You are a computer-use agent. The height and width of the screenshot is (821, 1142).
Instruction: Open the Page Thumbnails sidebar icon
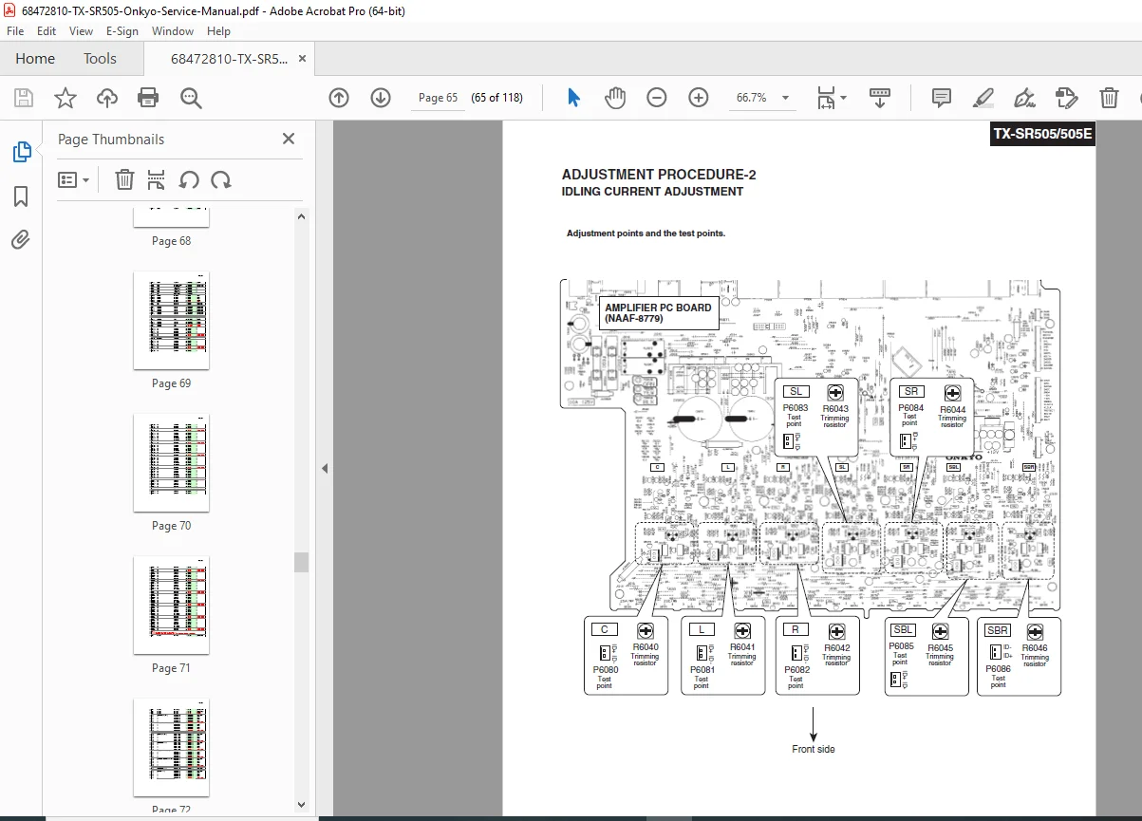[21, 151]
